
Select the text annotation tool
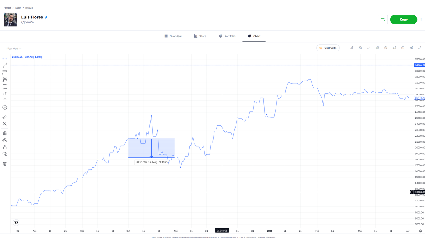coord(5,100)
